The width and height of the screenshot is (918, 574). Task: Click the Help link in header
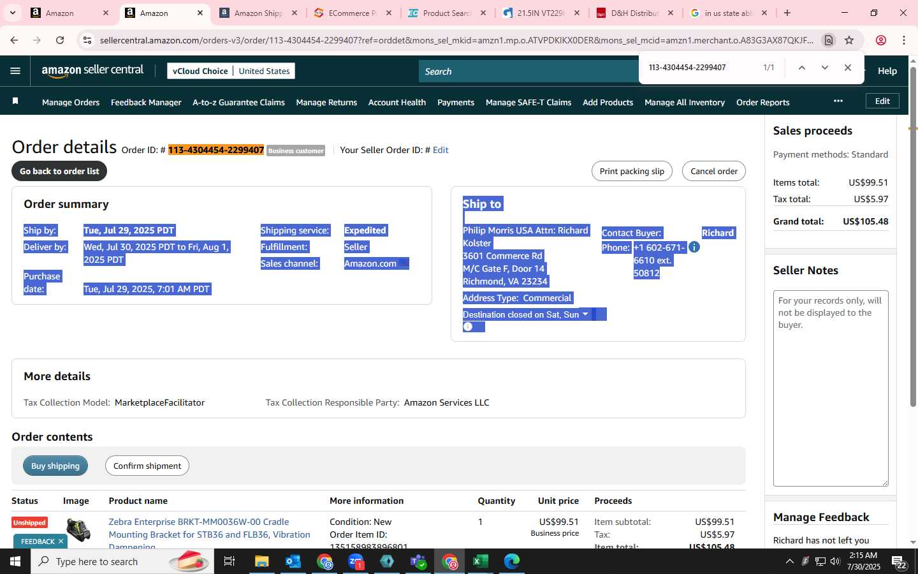pos(887,71)
